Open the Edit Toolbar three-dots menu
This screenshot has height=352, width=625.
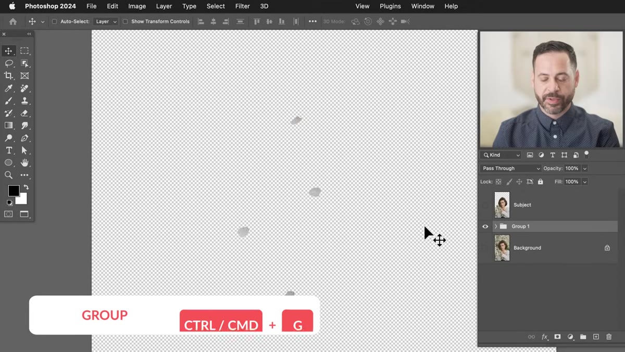pyautogui.click(x=24, y=175)
